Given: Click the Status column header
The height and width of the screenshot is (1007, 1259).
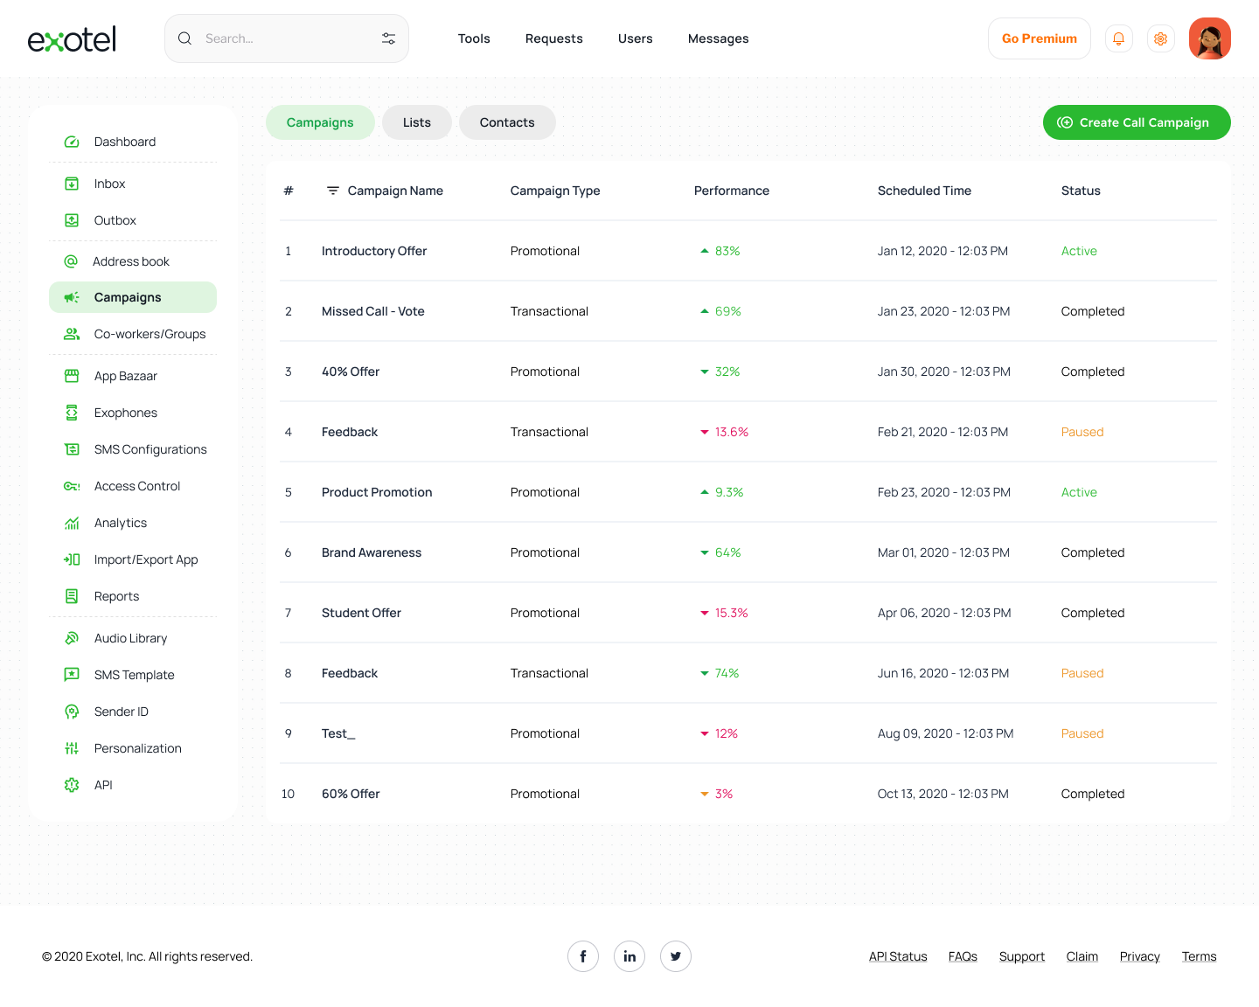Looking at the screenshot, I should pos(1081,191).
